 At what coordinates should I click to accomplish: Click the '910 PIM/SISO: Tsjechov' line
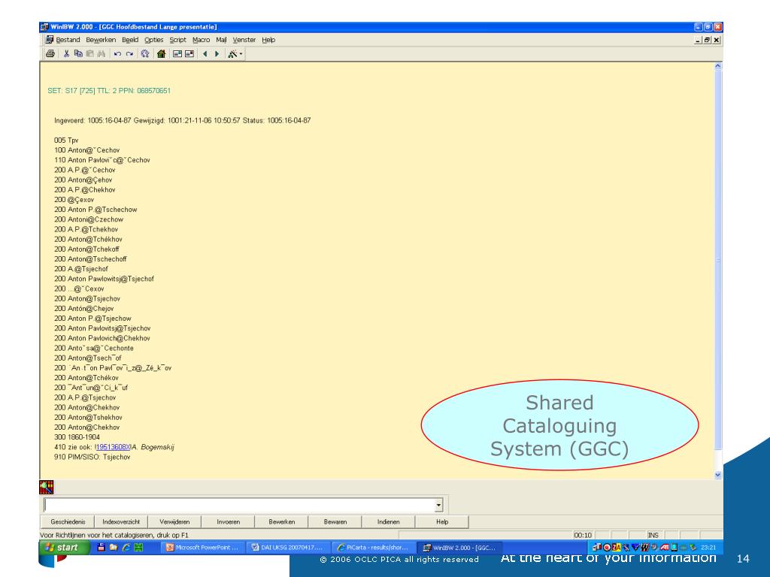coord(92,457)
